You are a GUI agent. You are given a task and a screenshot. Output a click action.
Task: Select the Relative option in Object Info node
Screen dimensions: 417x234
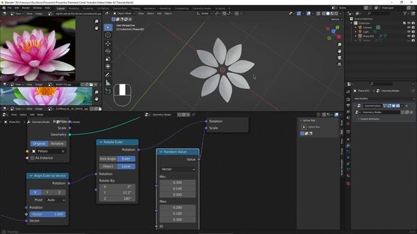pyautogui.click(x=57, y=144)
